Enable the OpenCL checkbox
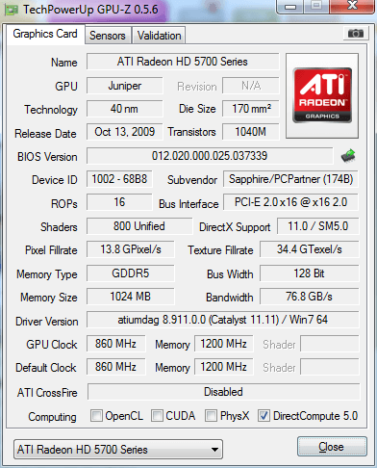 click(x=96, y=415)
